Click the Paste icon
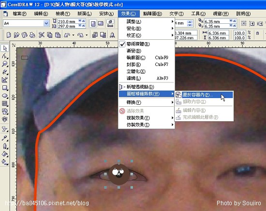Image resolution: width=266 pixels, height=211 pixels. (x=58, y=35)
